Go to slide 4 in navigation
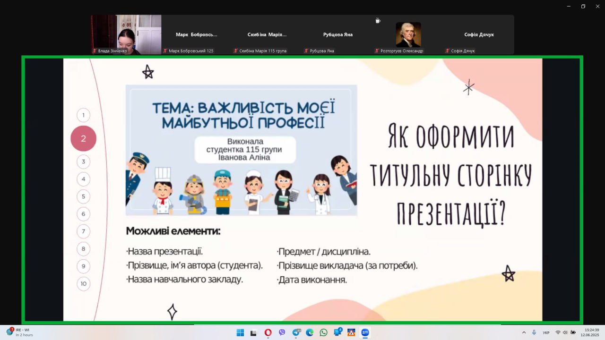 83,179
